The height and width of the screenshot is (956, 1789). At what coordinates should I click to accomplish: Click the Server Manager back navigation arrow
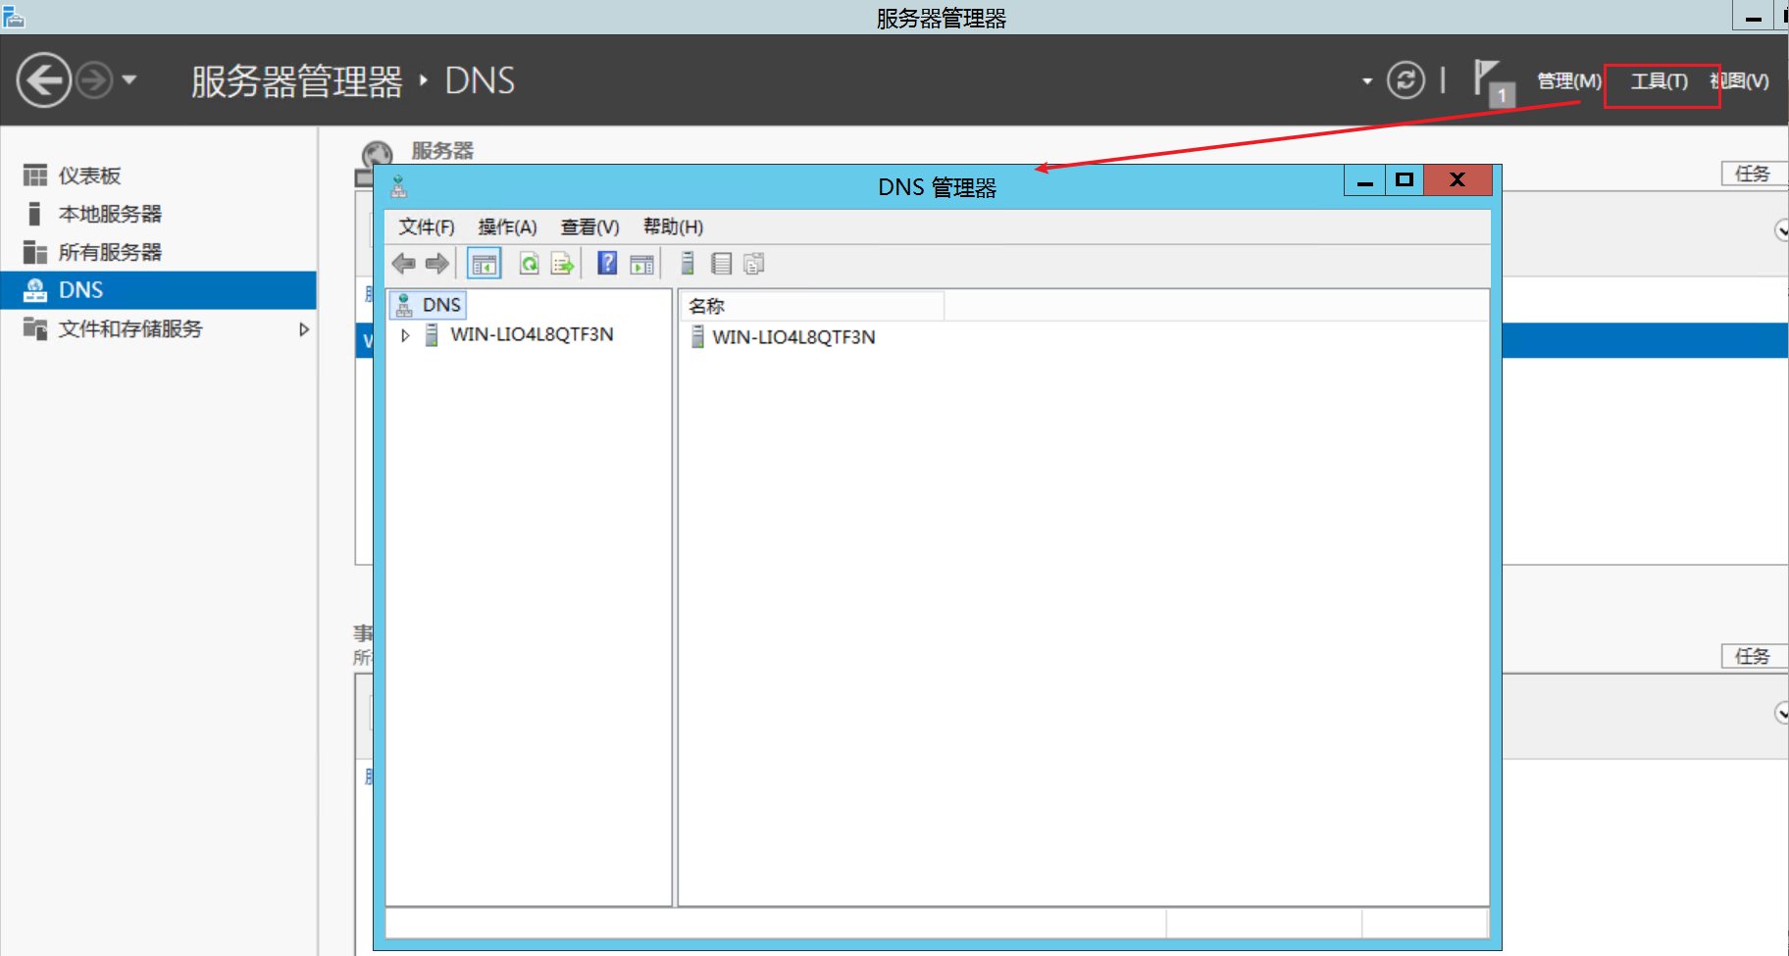(x=44, y=80)
